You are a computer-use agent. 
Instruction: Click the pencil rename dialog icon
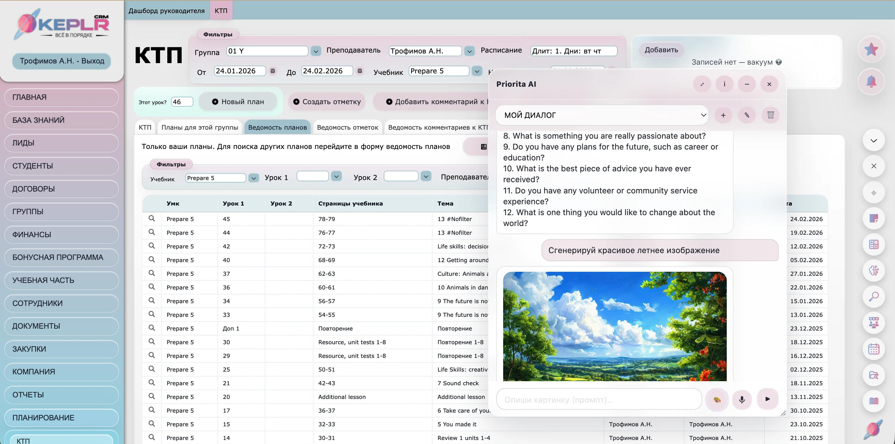point(747,115)
